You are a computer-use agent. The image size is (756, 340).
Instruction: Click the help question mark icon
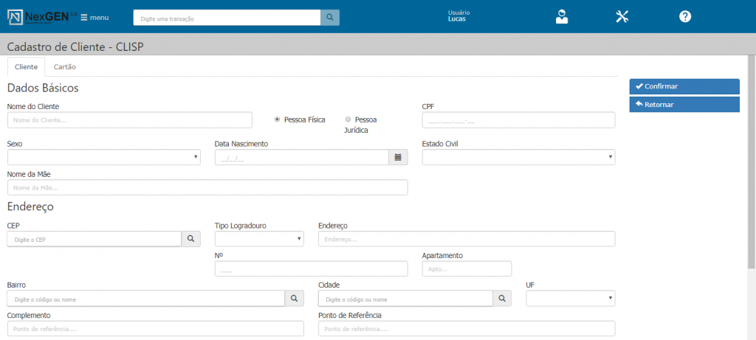685,16
